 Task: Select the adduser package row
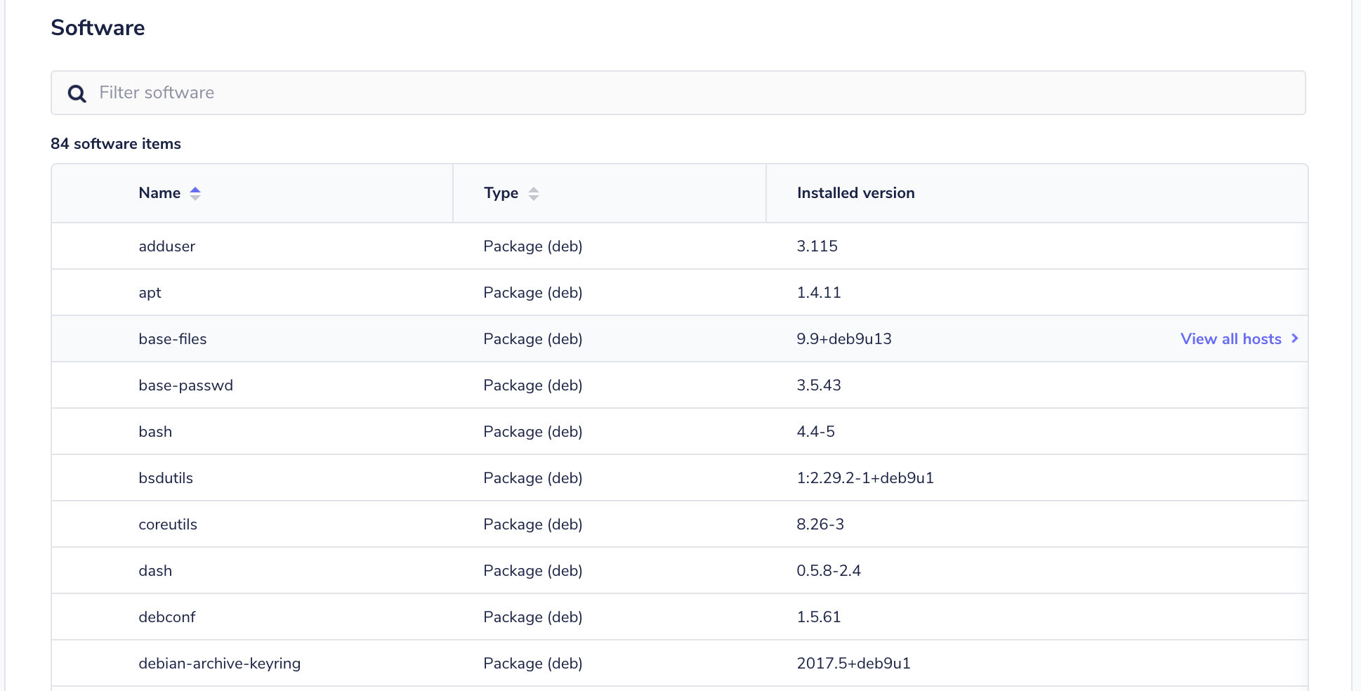pyautogui.click(x=166, y=246)
